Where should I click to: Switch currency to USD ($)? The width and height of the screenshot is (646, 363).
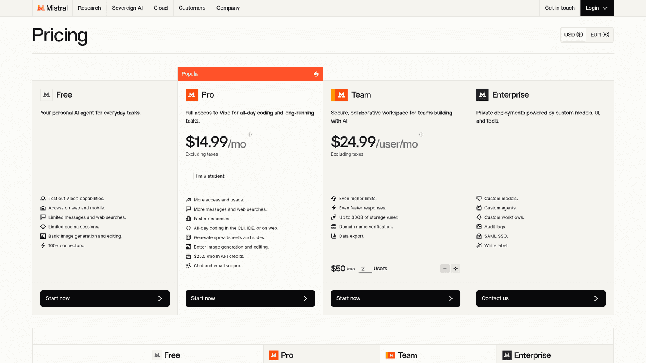pos(574,35)
